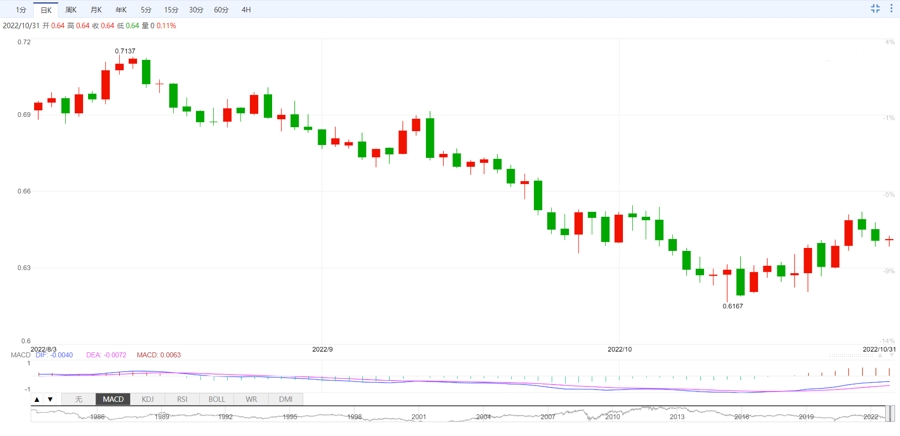The height and width of the screenshot is (436, 900).
Task: Click the overview timeline at year 2010
Action: pyautogui.click(x=613, y=417)
